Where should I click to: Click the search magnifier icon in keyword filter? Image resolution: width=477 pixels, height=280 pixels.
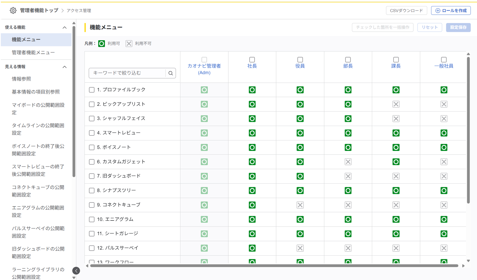pyautogui.click(x=170, y=73)
